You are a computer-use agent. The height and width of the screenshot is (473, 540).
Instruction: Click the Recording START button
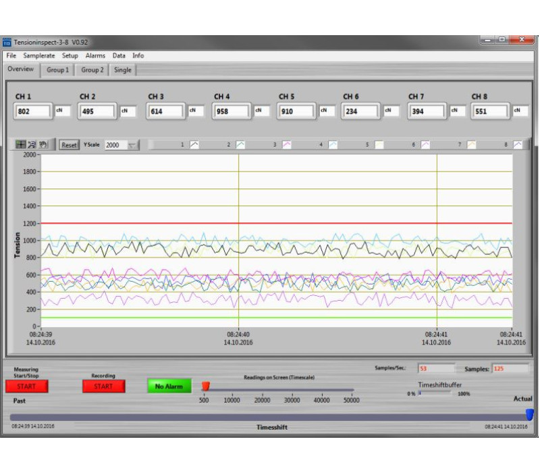tap(103, 387)
